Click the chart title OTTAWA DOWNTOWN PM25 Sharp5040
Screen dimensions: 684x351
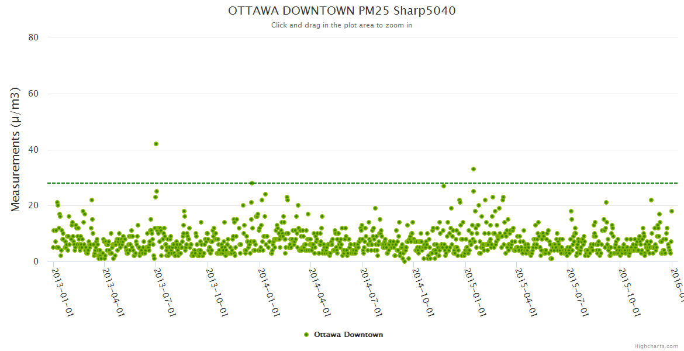(342, 11)
